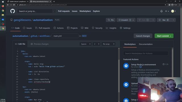This screenshot has height=102, width=182.
Task: Pin the repository
Action: tap(111, 20)
